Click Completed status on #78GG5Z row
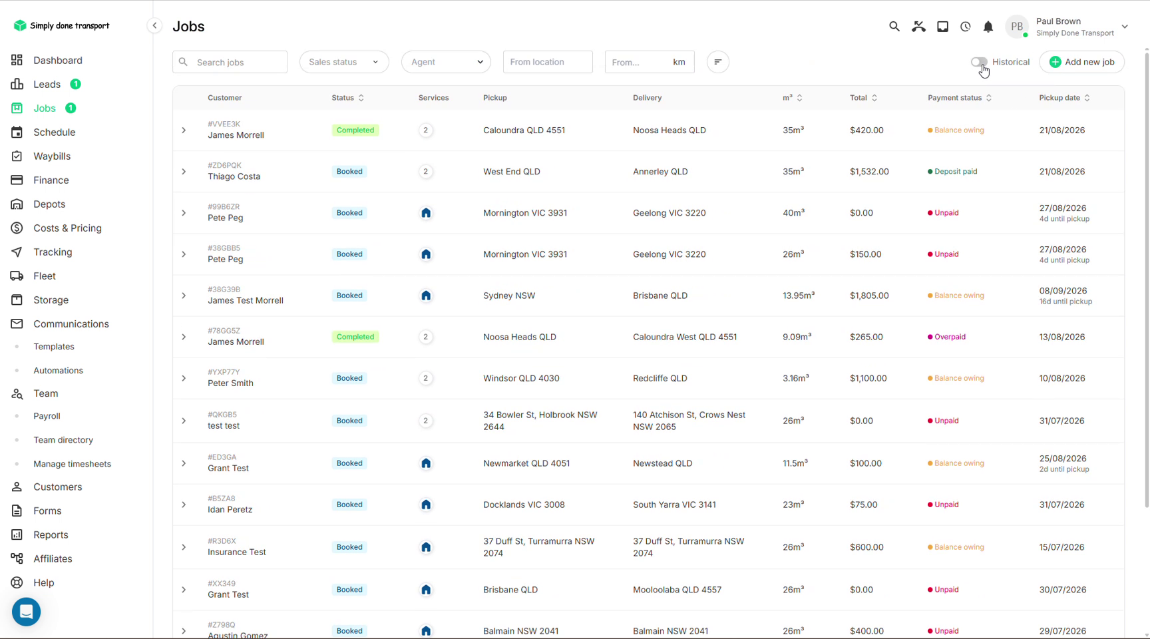 tap(355, 337)
